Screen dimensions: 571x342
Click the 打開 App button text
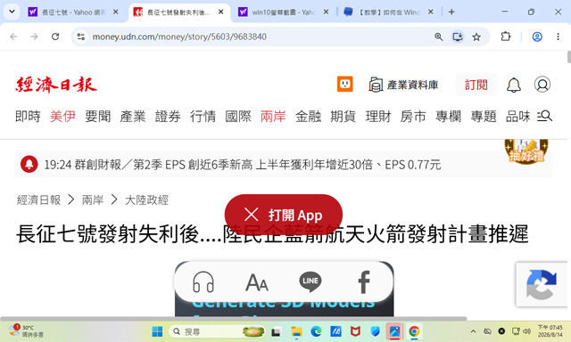[295, 216]
